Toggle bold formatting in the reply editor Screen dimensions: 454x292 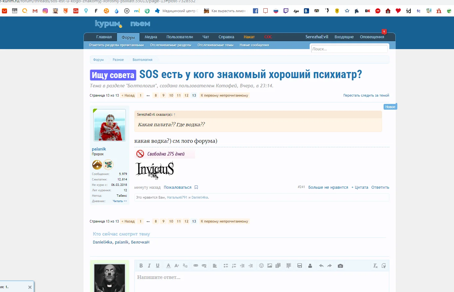[141, 265]
